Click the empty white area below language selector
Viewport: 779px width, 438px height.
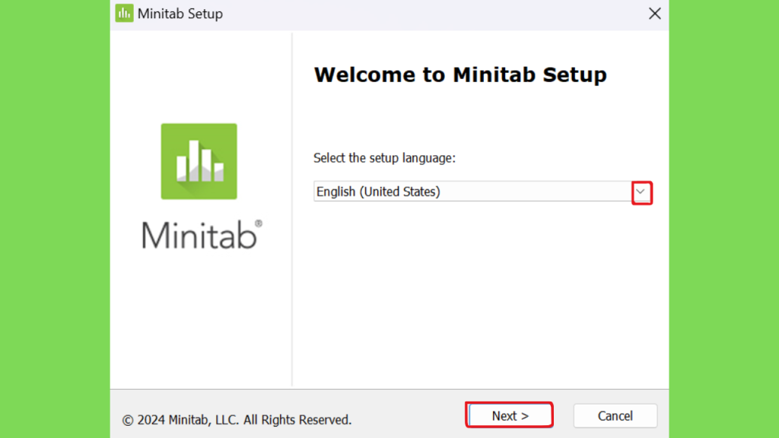(x=482, y=293)
